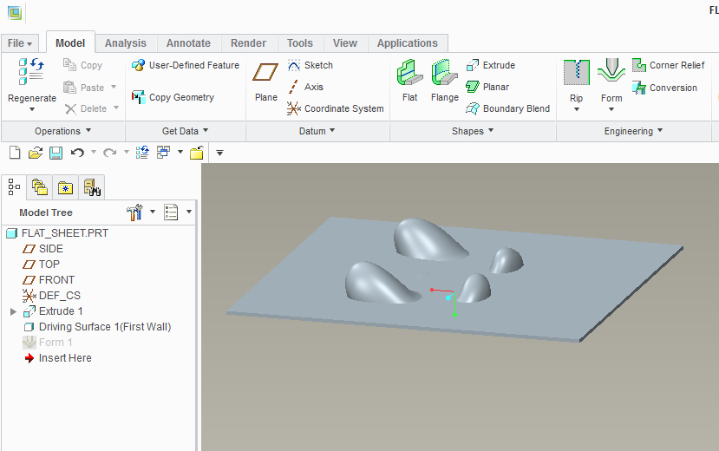Select the SIDE datum plane
This screenshot has width=719, height=451.
(x=42, y=249)
